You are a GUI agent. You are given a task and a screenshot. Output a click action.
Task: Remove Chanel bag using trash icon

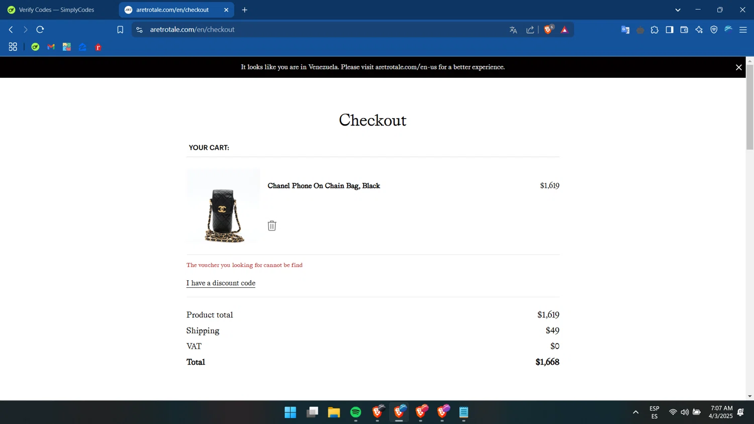tap(272, 226)
